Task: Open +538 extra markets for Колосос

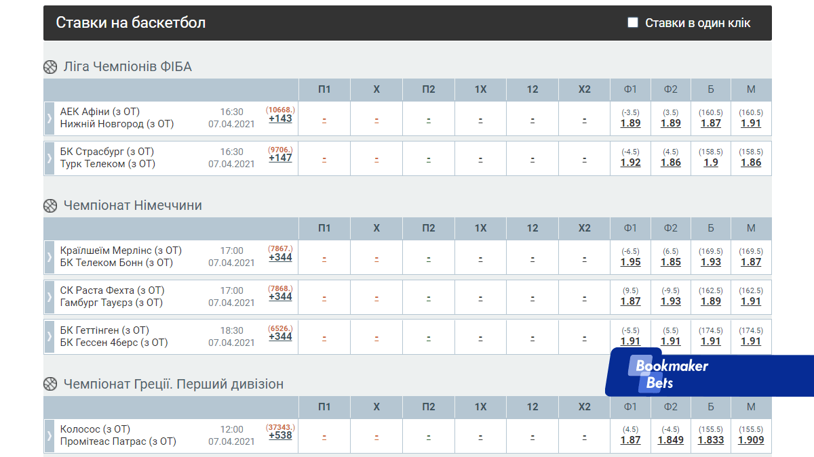Action: click(x=280, y=435)
